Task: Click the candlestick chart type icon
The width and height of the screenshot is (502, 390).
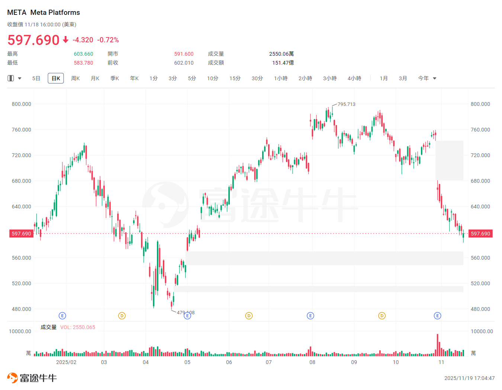Action: pyautogui.click(x=11, y=78)
